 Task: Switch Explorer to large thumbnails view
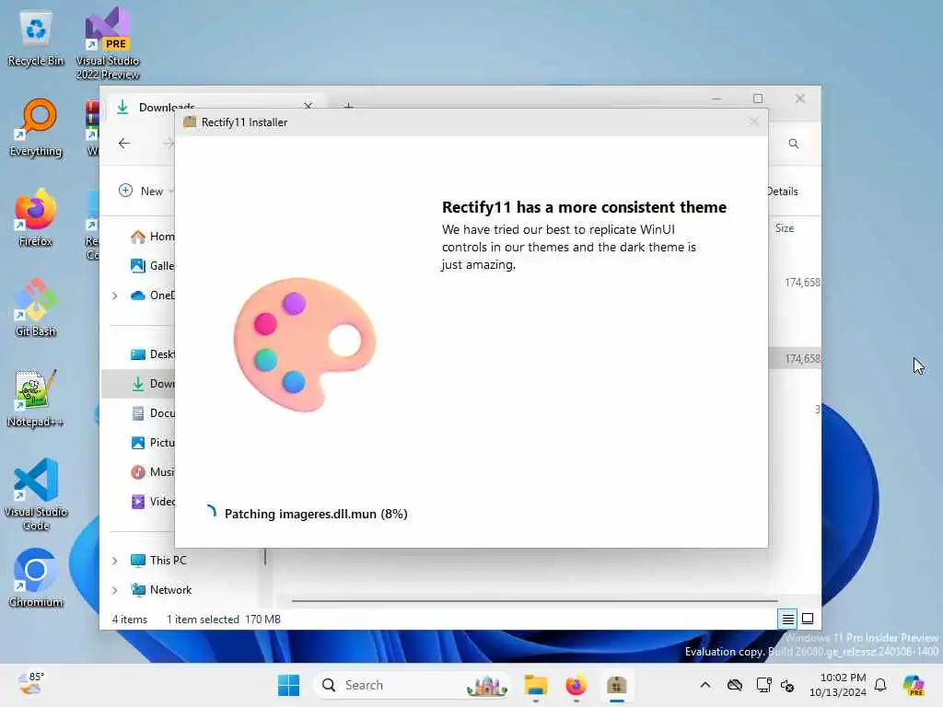click(808, 619)
